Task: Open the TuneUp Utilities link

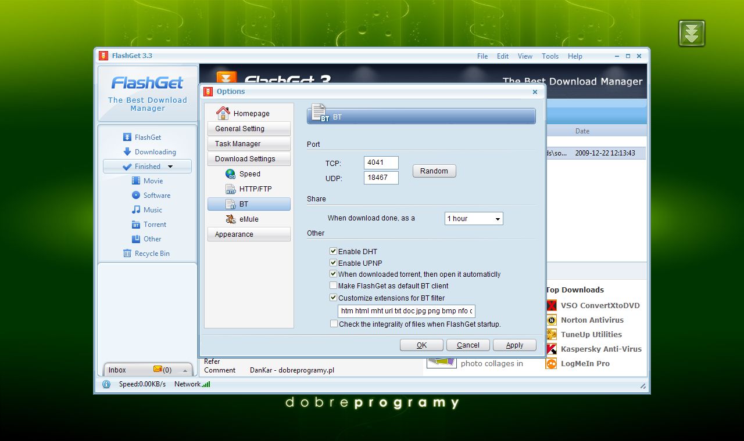Action: click(591, 334)
